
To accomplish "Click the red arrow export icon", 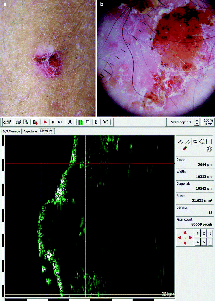I will tap(36, 122).
